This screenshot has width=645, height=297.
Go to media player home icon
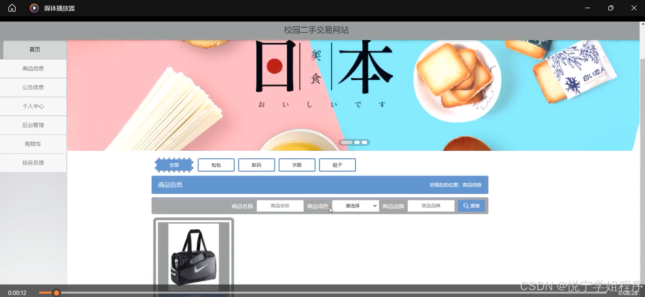click(x=12, y=8)
